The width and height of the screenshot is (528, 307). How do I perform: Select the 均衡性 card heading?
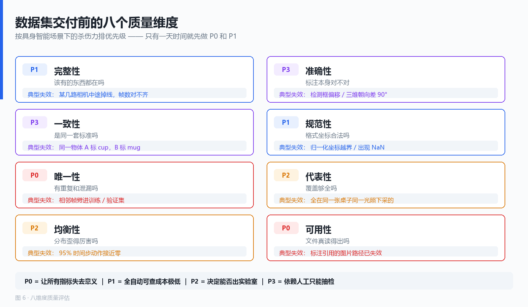point(67,229)
